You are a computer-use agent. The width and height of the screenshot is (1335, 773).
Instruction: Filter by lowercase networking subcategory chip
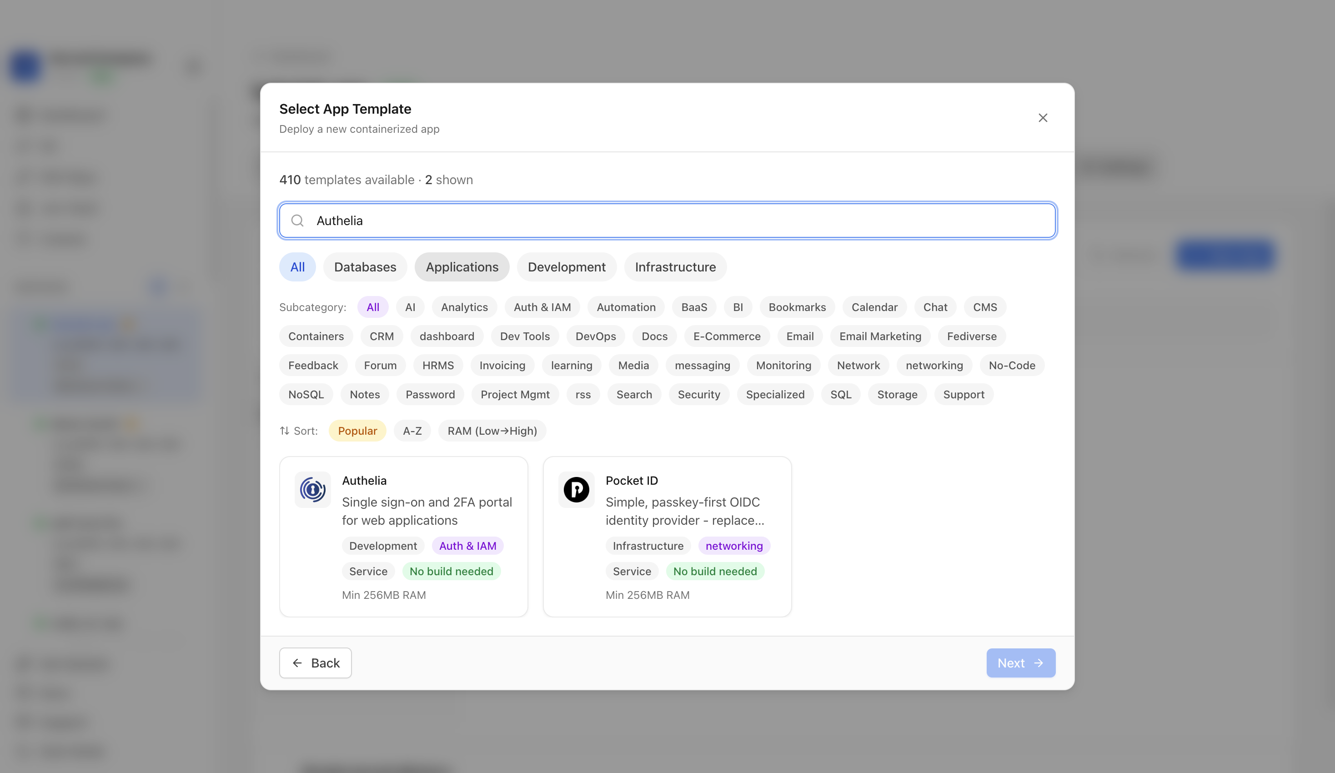click(934, 366)
